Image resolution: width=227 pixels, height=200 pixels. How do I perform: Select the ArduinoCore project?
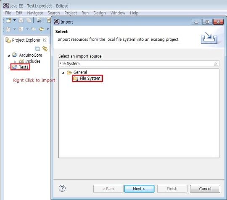[27, 55]
